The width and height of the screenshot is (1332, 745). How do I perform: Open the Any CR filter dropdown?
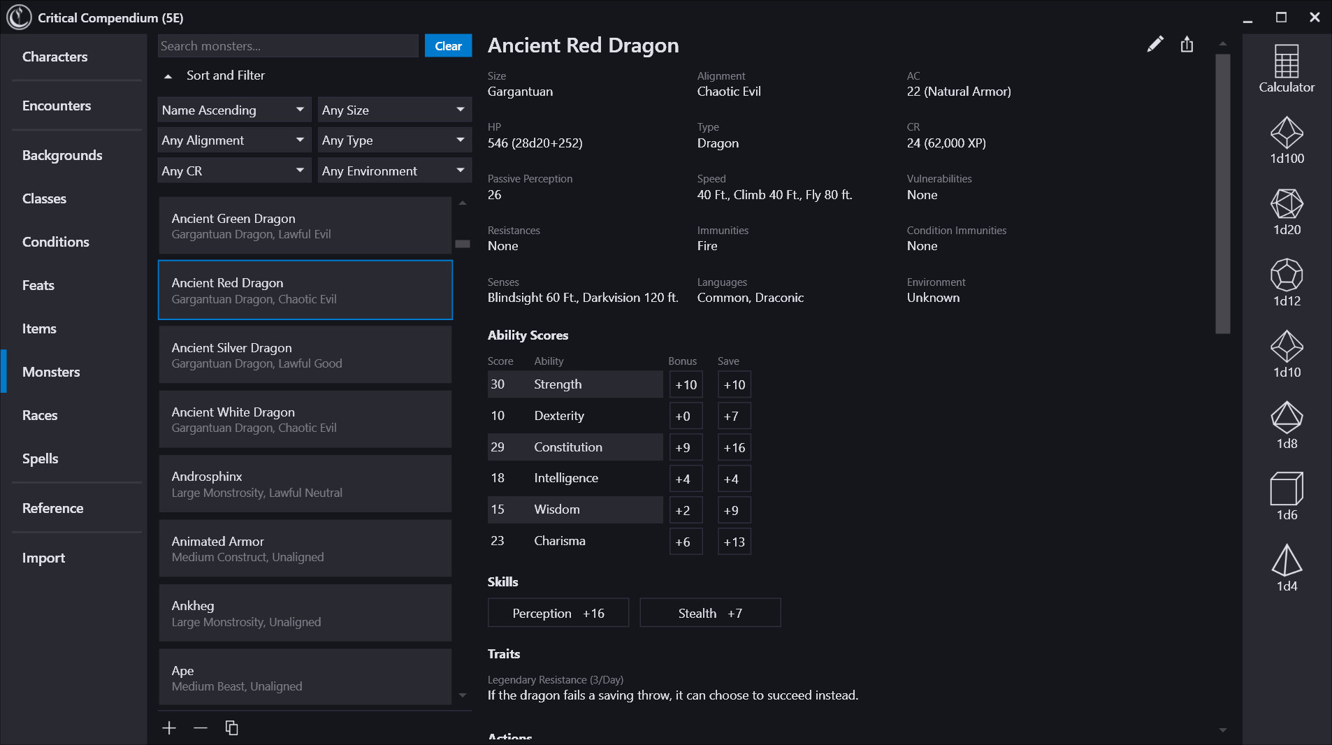click(233, 170)
